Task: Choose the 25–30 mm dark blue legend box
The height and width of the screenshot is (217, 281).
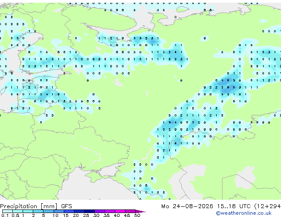Action: pos(90,211)
